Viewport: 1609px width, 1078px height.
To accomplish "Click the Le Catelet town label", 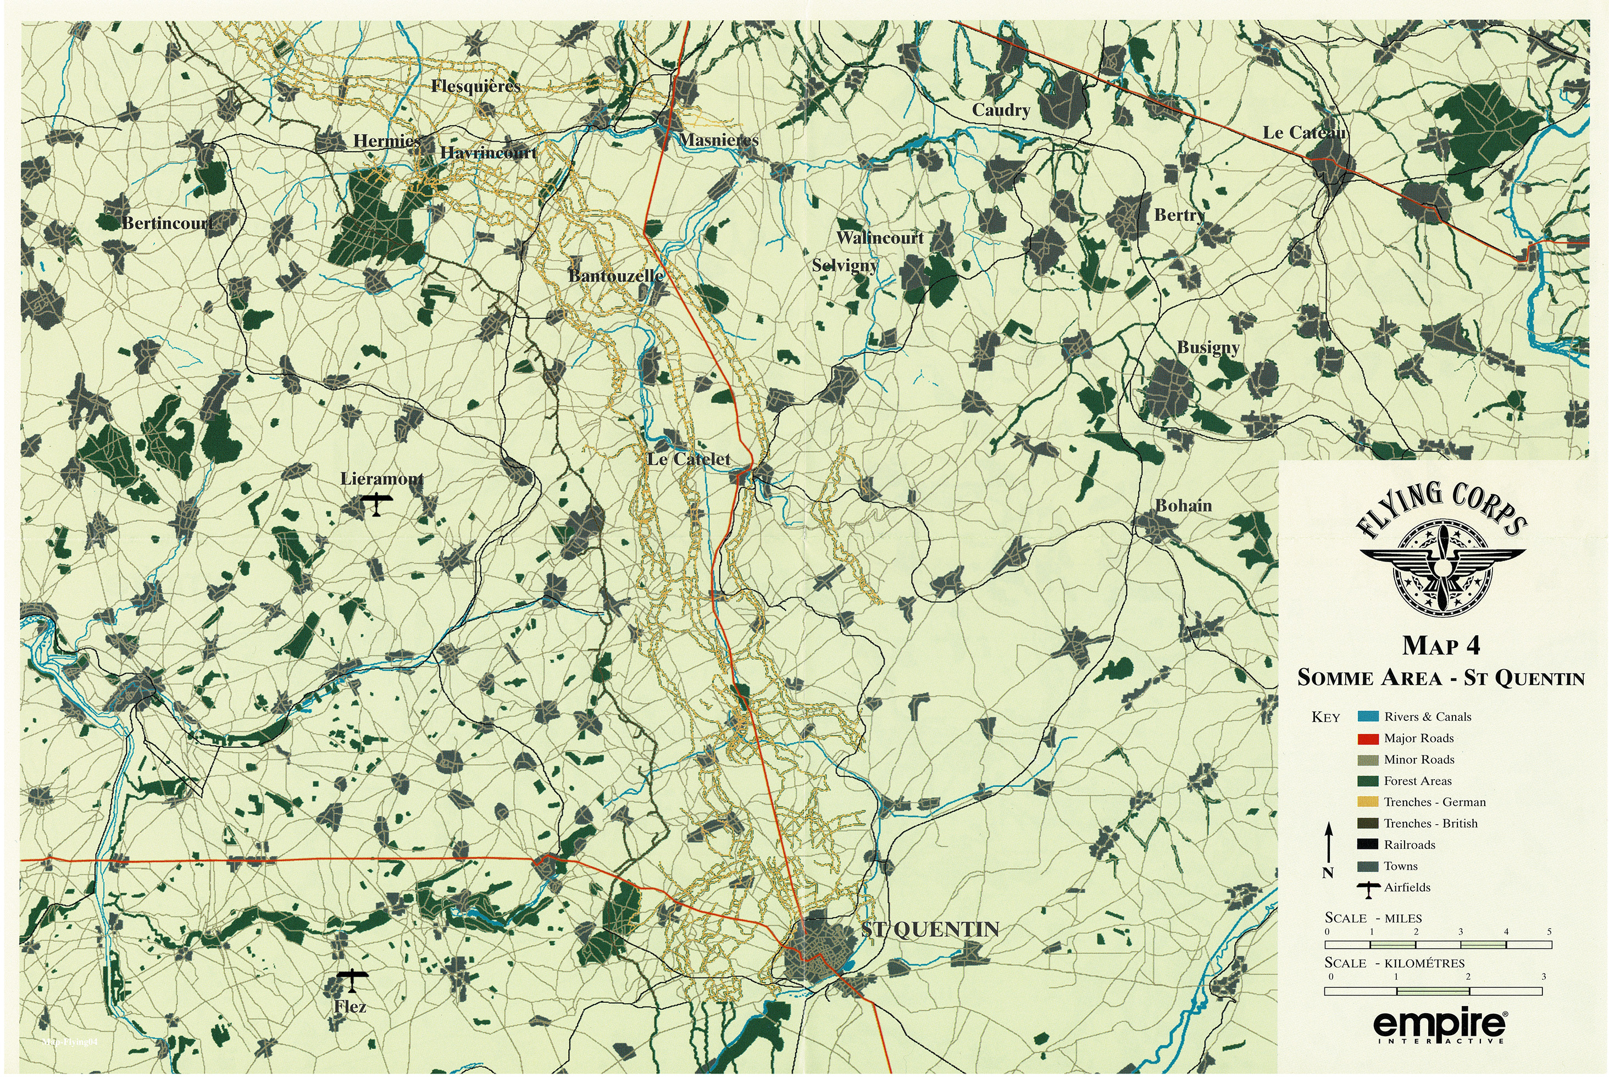I will click(x=689, y=459).
